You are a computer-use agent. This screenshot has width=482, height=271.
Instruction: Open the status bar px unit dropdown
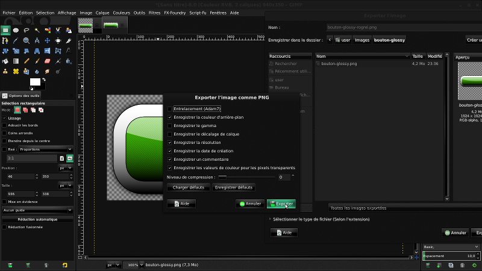113,265
